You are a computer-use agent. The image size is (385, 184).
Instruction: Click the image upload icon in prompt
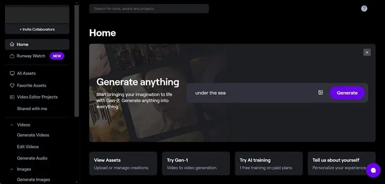tap(321, 93)
